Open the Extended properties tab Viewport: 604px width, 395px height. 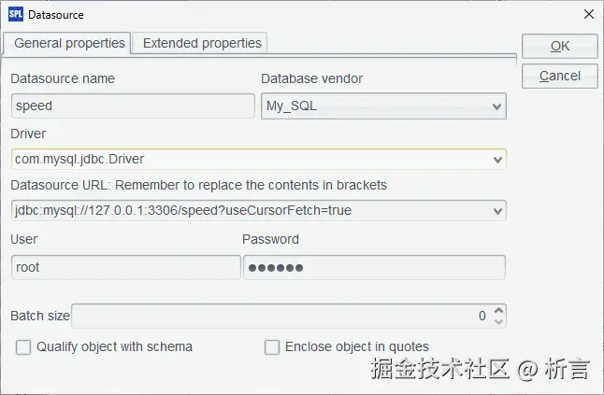click(x=202, y=43)
